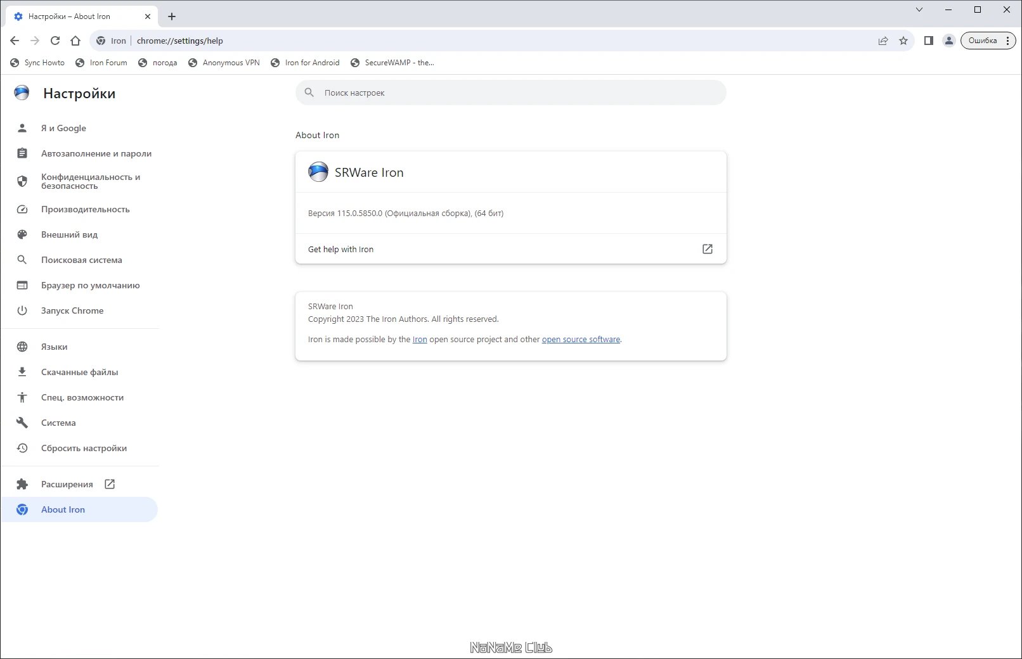Click the download icon for Скачанные файлы
The width and height of the screenshot is (1022, 659).
click(22, 372)
